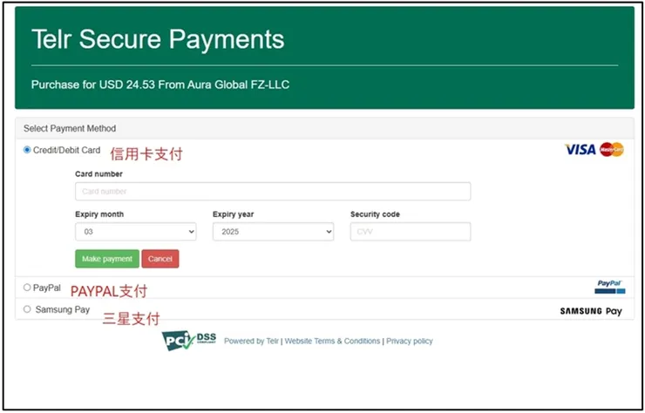Screen dimensions: 645x413
Task: Click the PCI DSS compliance badge
Action: click(x=189, y=341)
